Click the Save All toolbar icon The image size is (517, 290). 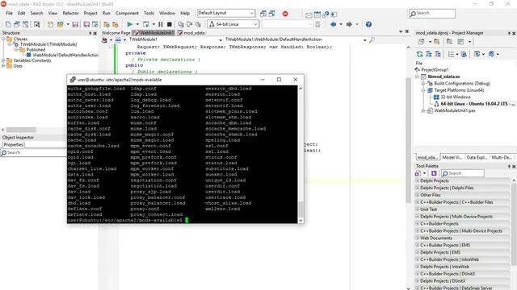click(x=86, y=24)
